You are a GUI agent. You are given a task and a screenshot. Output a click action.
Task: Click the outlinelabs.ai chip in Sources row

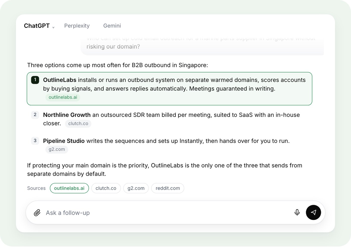(x=69, y=188)
